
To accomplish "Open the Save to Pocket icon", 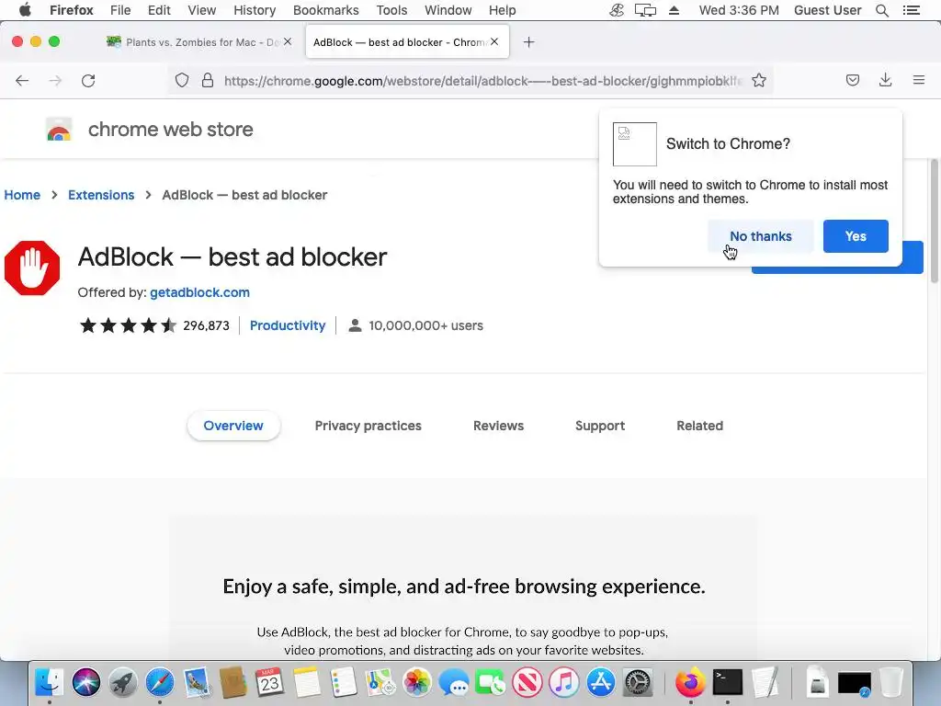I will tap(852, 80).
